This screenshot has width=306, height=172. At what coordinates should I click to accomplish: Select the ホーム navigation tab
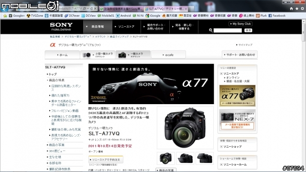(62, 55)
